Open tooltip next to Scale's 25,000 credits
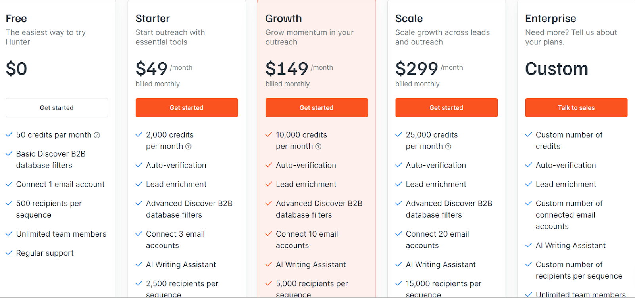The image size is (635, 298). [448, 146]
